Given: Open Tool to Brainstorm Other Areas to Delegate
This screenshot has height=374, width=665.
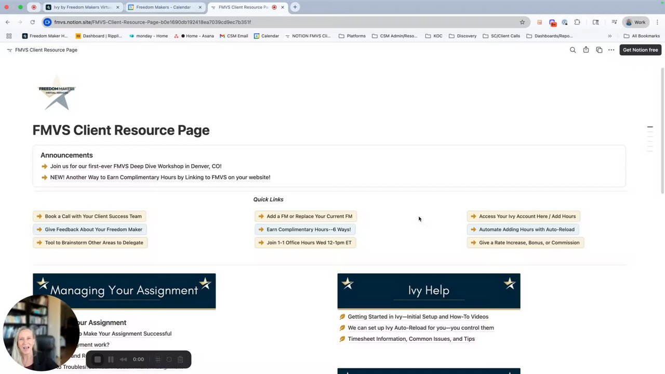Looking at the screenshot, I should tap(90, 243).
